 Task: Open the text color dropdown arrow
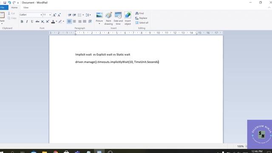tap(57, 22)
